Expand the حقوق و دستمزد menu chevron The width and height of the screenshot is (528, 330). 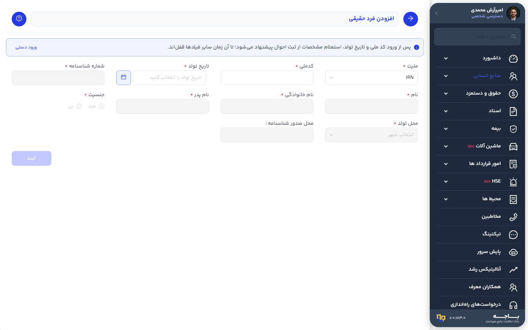tap(446, 94)
